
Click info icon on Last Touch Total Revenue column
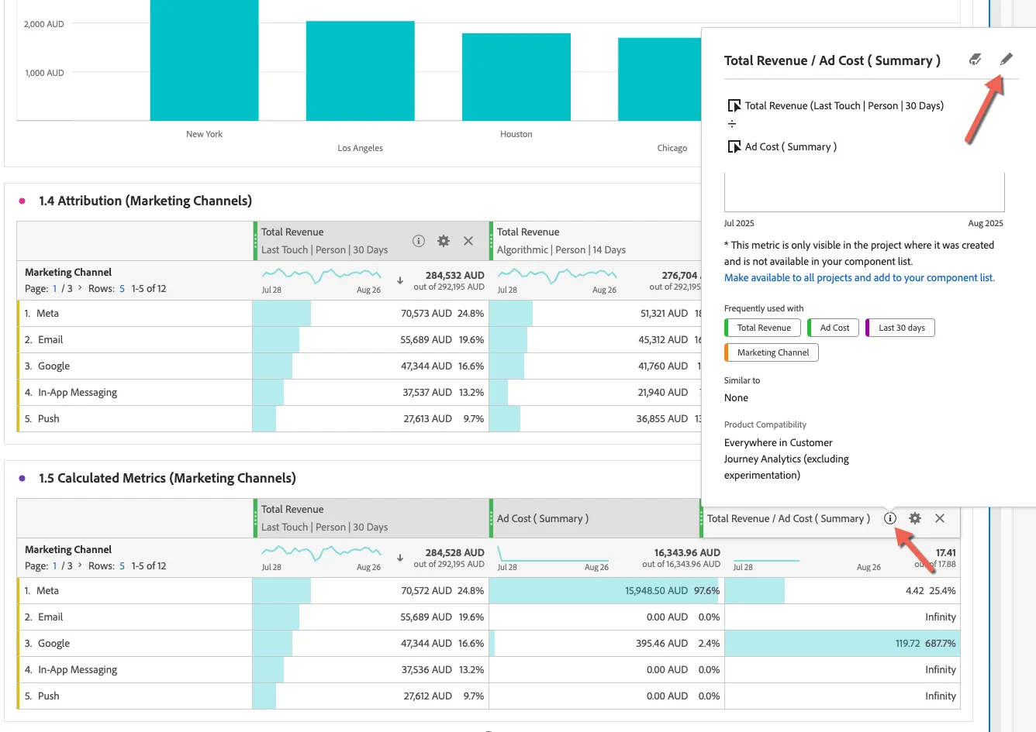tap(419, 241)
